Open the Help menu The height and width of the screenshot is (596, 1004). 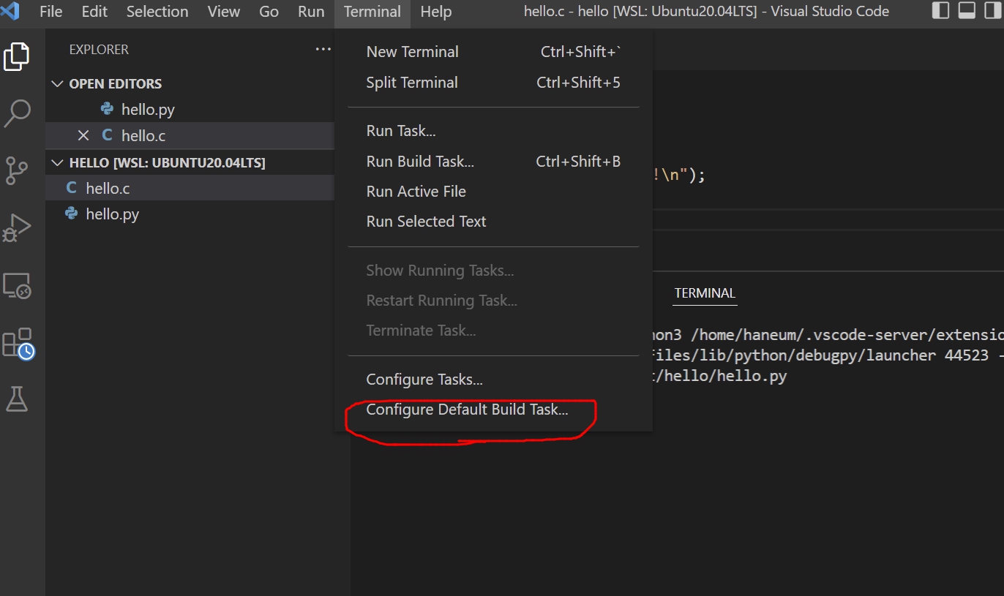tap(436, 12)
